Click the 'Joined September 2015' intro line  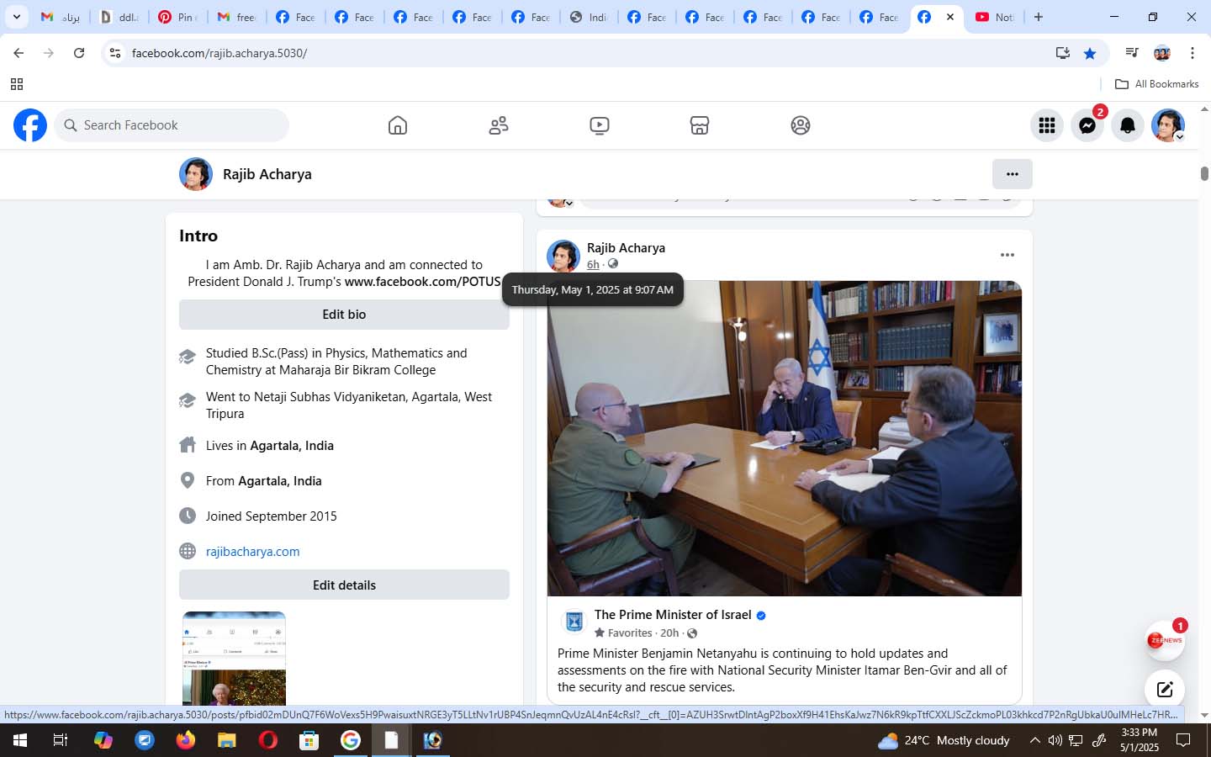272,516
